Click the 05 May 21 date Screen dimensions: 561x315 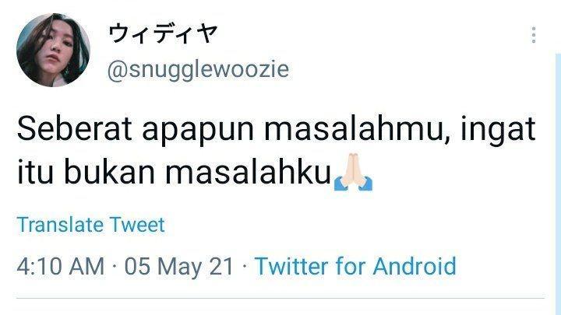[179, 267]
